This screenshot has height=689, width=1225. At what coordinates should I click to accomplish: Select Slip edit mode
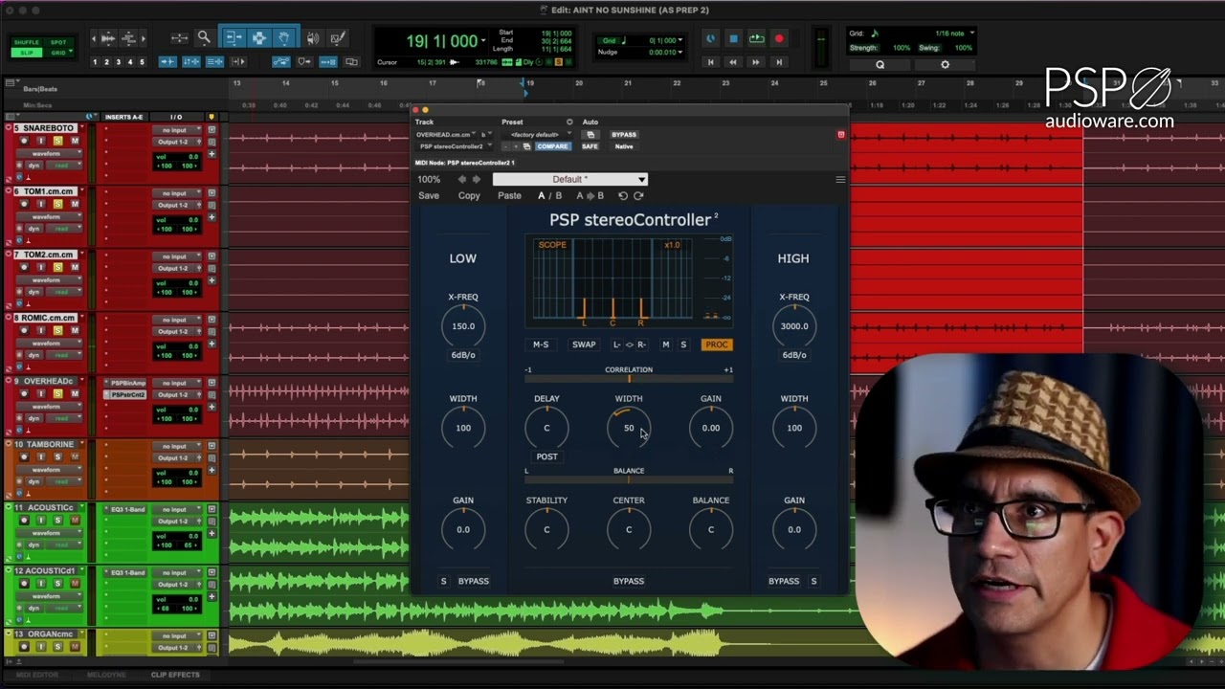(x=26, y=53)
